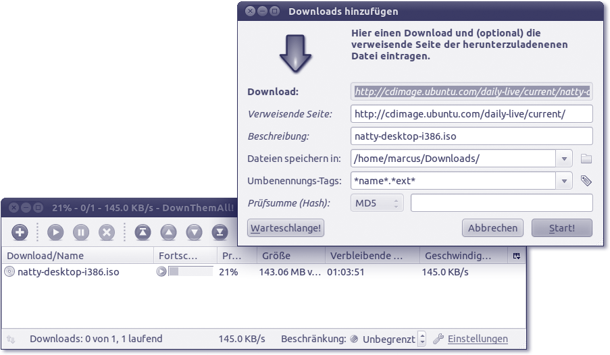Browse for folder next to Dateien speichern in
610x355 pixels.
(x=586, y=159)
